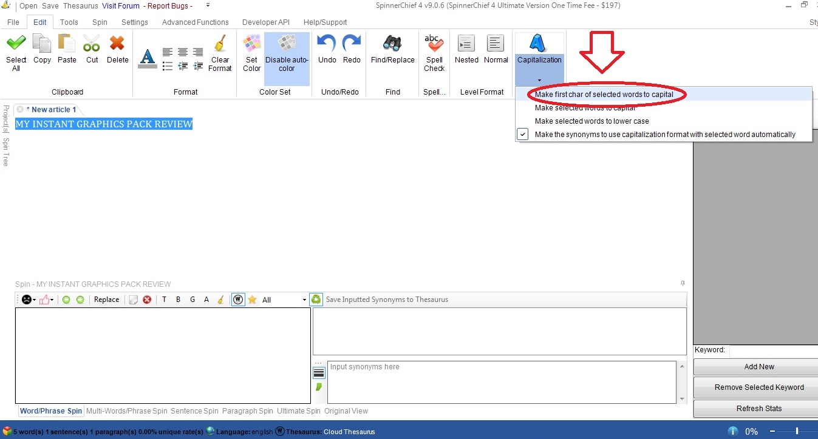818x439 pixels.
Task: Click the Remove Selected Keyword button
Action: pyautogui.click(x=758, y=387)
